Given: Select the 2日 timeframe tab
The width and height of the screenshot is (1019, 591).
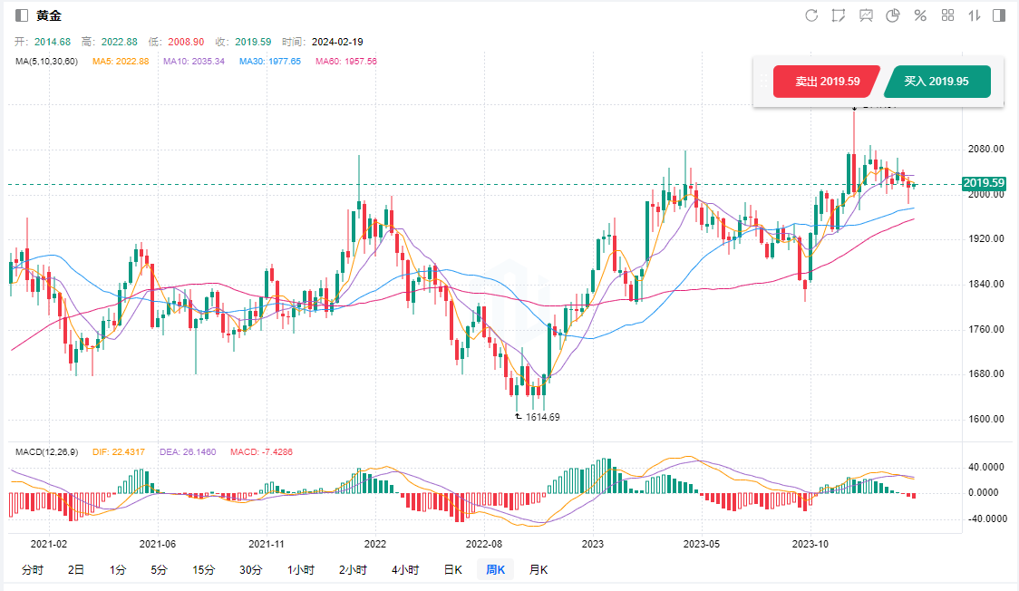Looking at the screenshot, I should tap(76, 570).
